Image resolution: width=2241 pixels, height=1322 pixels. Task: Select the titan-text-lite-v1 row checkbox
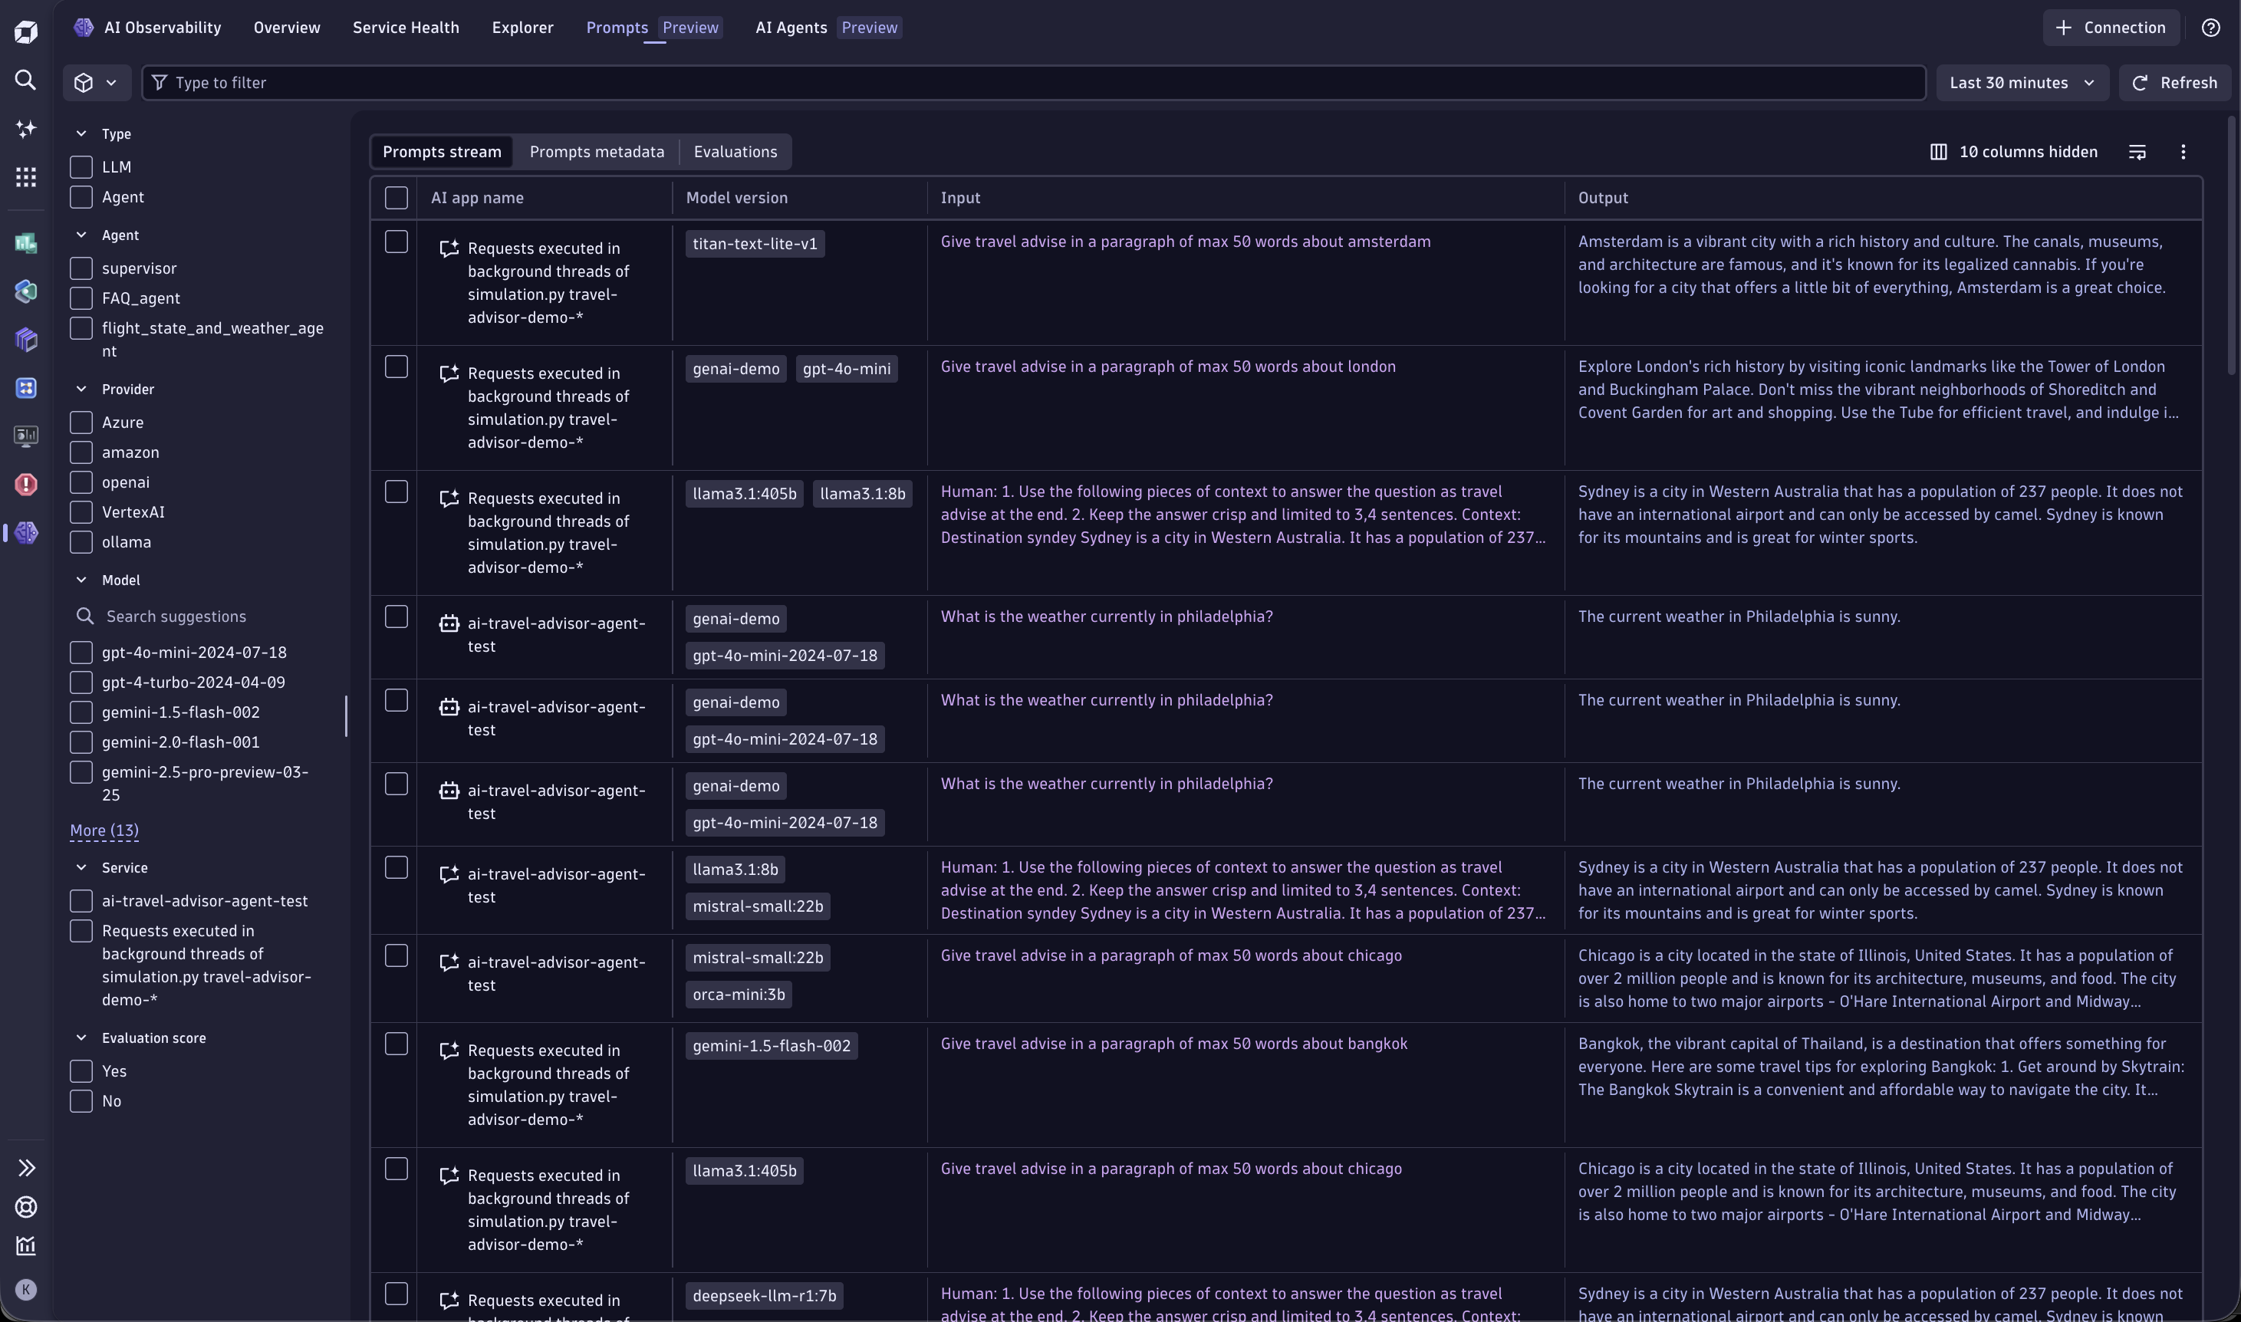pyautogui.click(x=397, y=242)
